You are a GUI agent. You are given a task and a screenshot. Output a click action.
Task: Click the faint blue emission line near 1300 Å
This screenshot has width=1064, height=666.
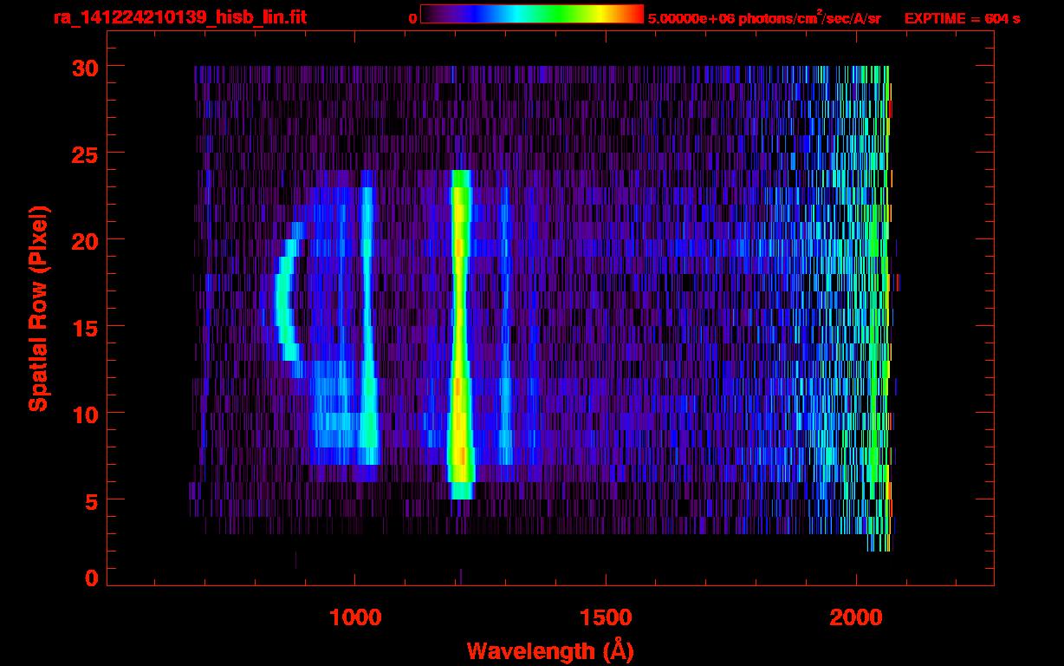505,326
